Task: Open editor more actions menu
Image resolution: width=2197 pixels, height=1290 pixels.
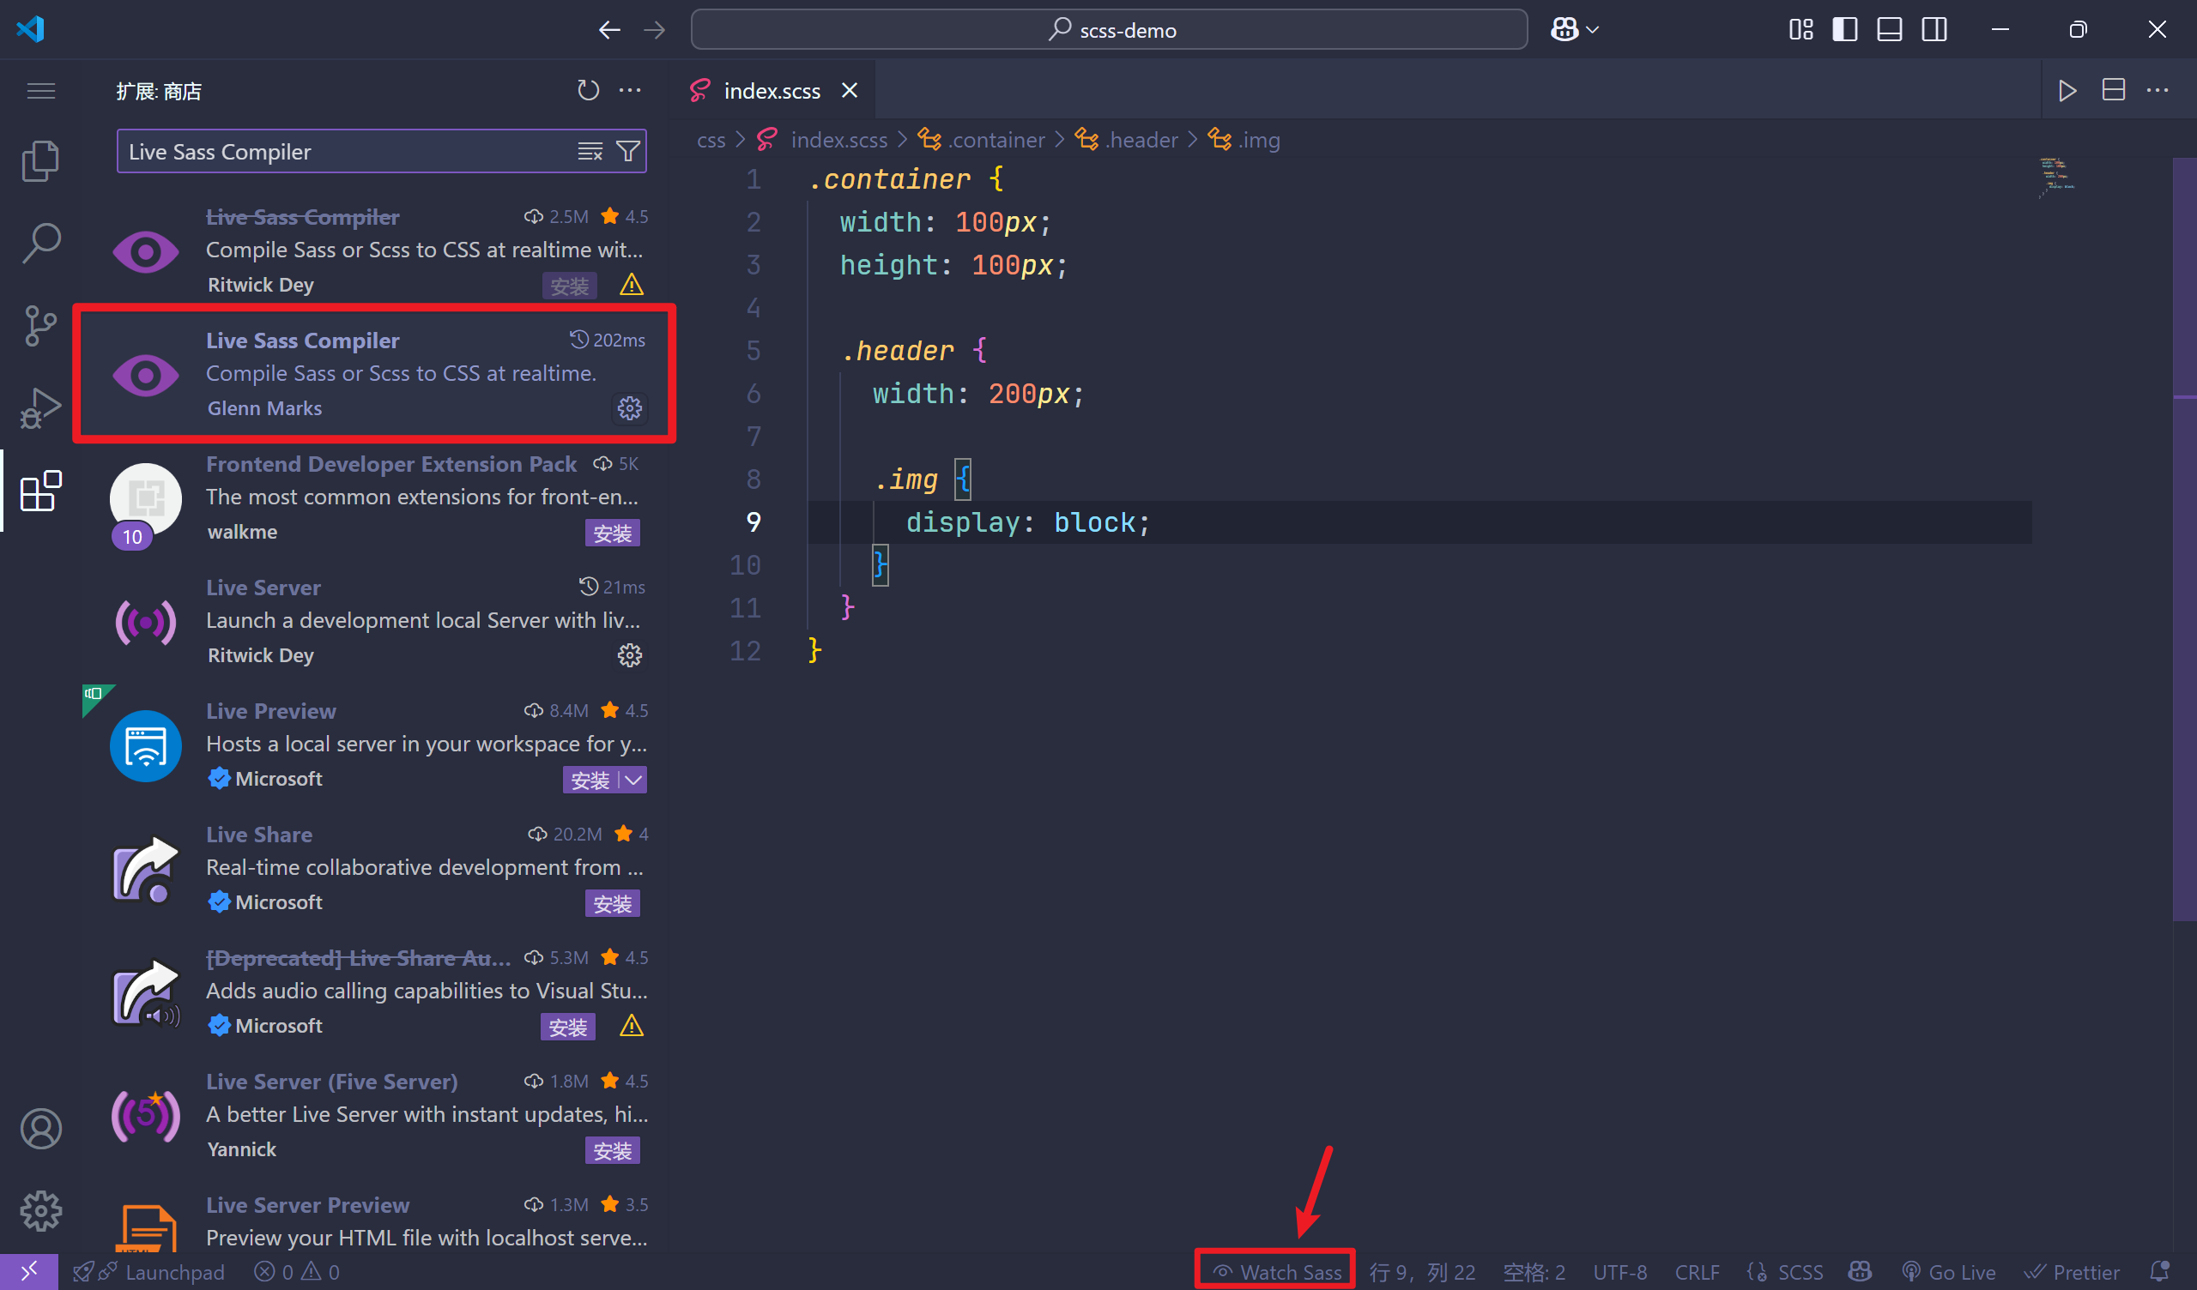Action: [x=2157, y=91]
